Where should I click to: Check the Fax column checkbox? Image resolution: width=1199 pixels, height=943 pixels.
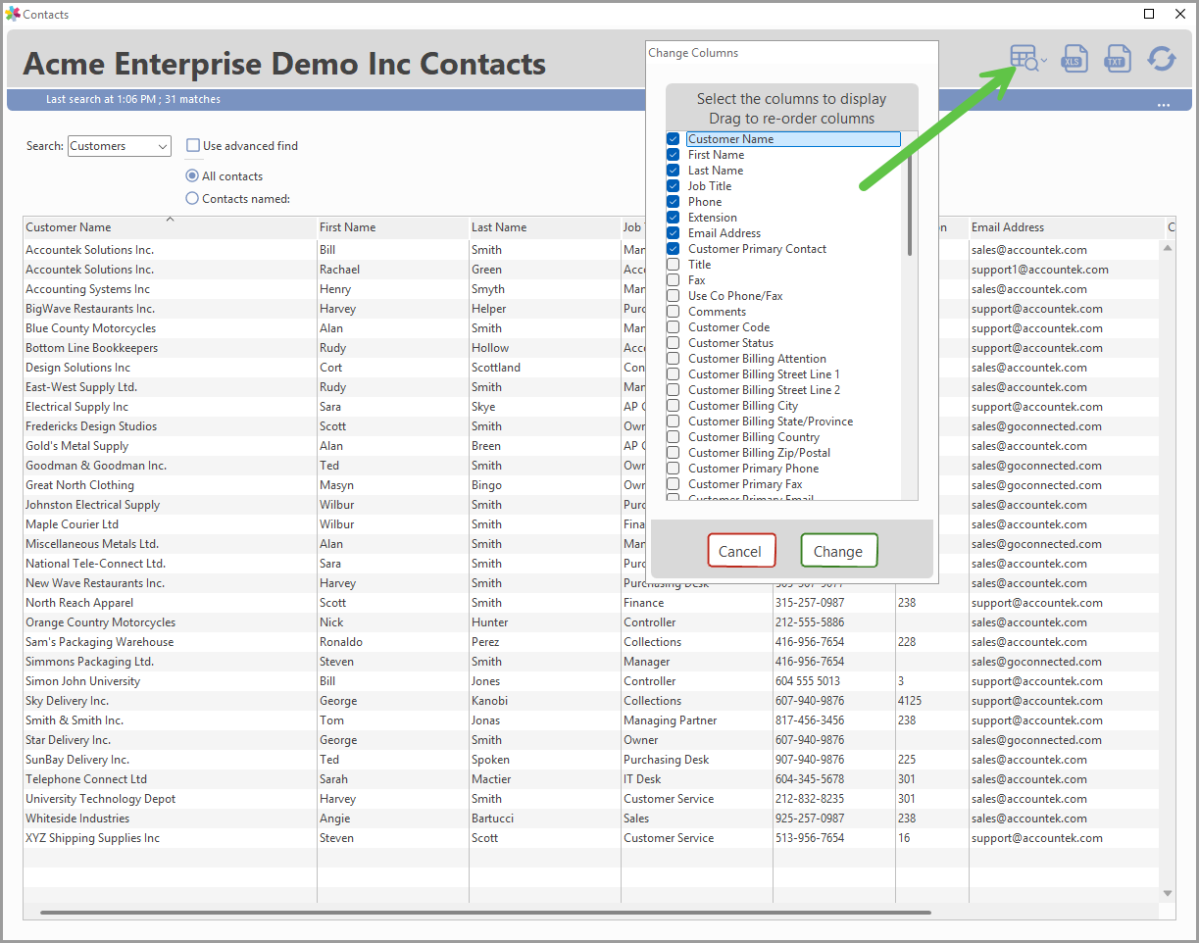point(674,280)
